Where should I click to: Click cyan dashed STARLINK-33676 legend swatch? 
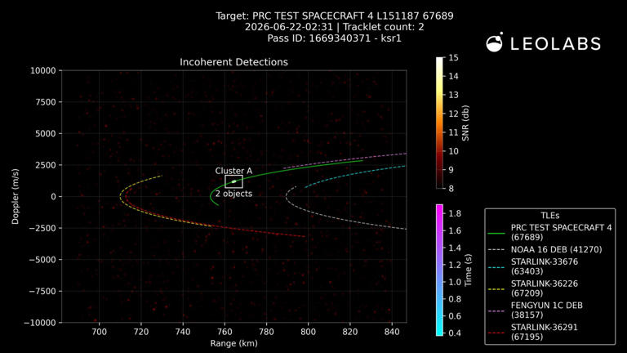pos(496,267)
